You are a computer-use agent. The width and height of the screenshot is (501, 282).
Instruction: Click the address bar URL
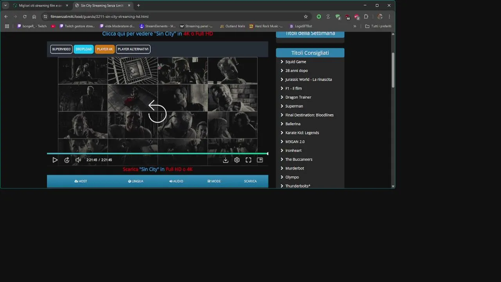point(99,16)
